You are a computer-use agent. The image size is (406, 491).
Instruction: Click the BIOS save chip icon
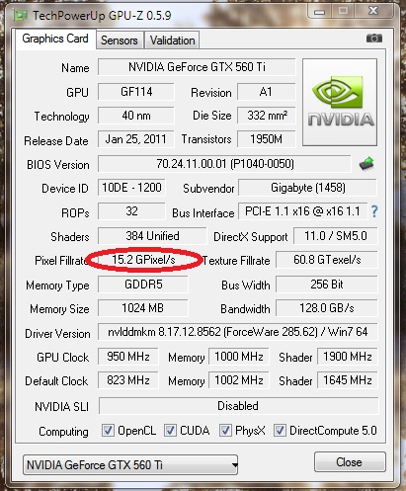coord(366,164)
